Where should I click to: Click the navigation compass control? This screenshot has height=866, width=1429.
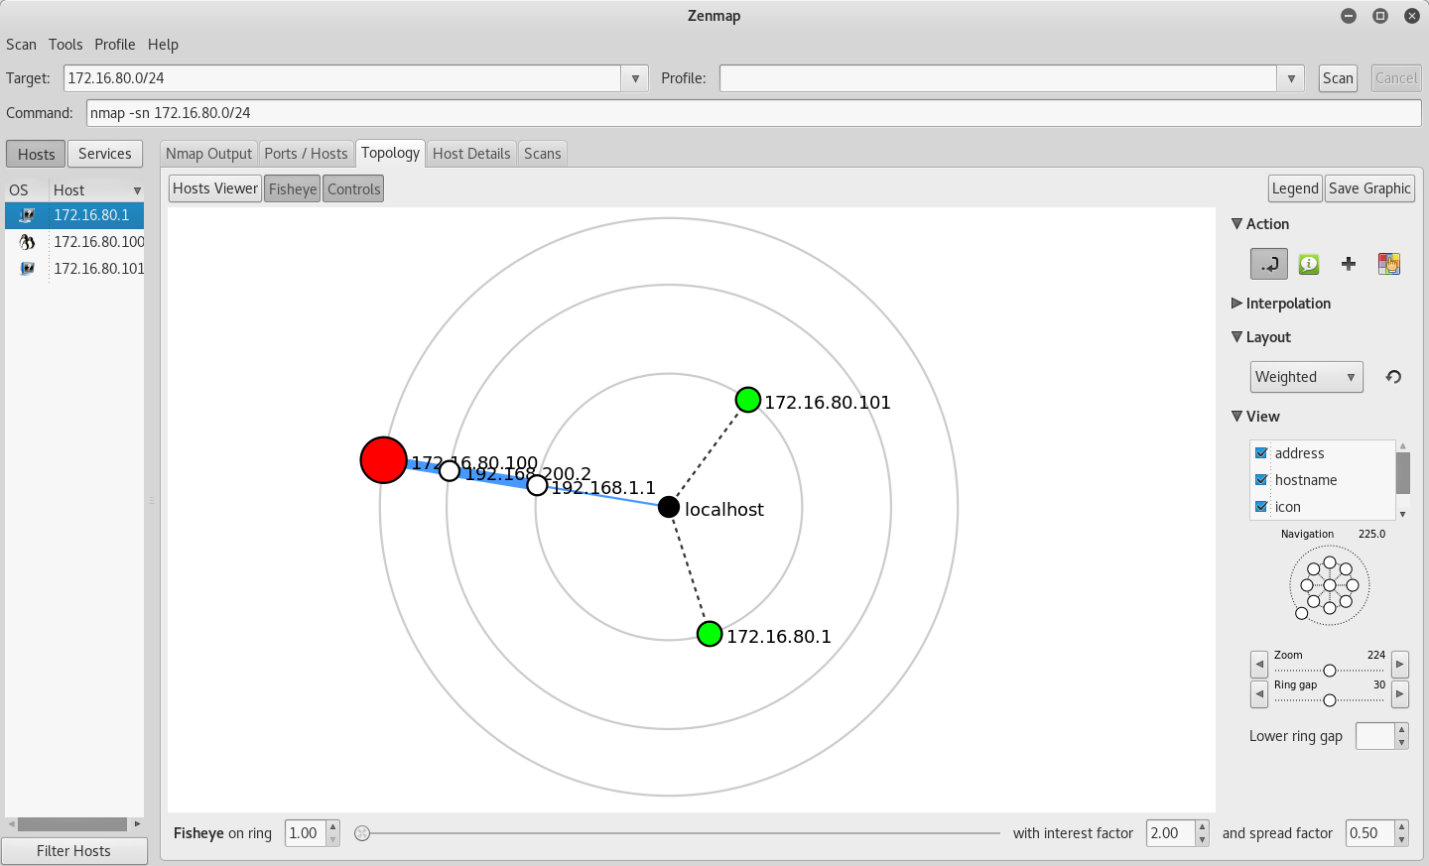pos(1330,585)
